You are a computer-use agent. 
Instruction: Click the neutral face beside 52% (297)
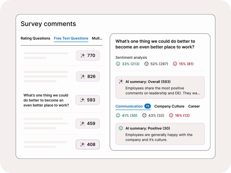point(146,64)
